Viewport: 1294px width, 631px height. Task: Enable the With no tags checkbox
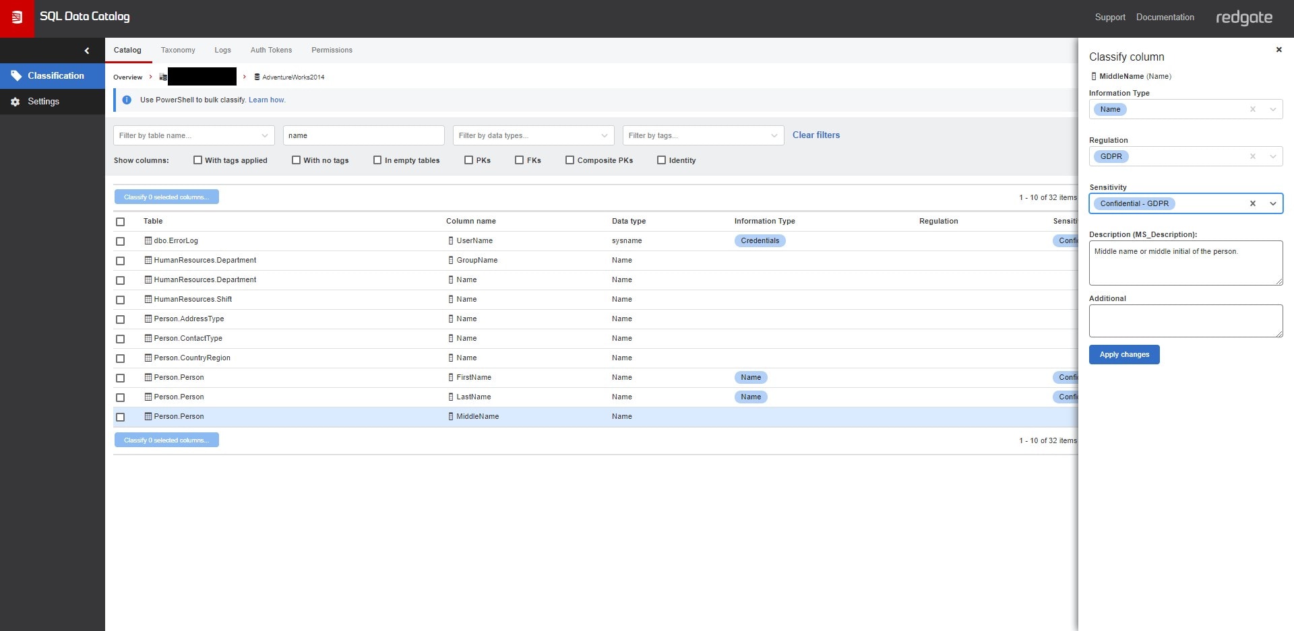(x=296, y=160)
